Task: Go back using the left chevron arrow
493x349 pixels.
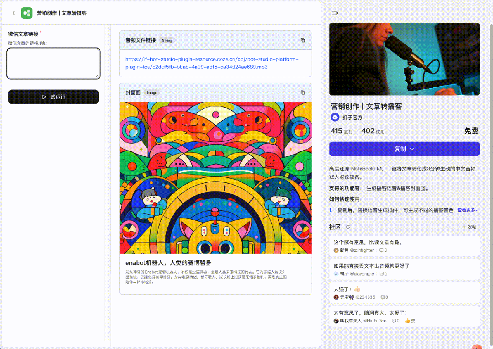Action: click(13, 13)
